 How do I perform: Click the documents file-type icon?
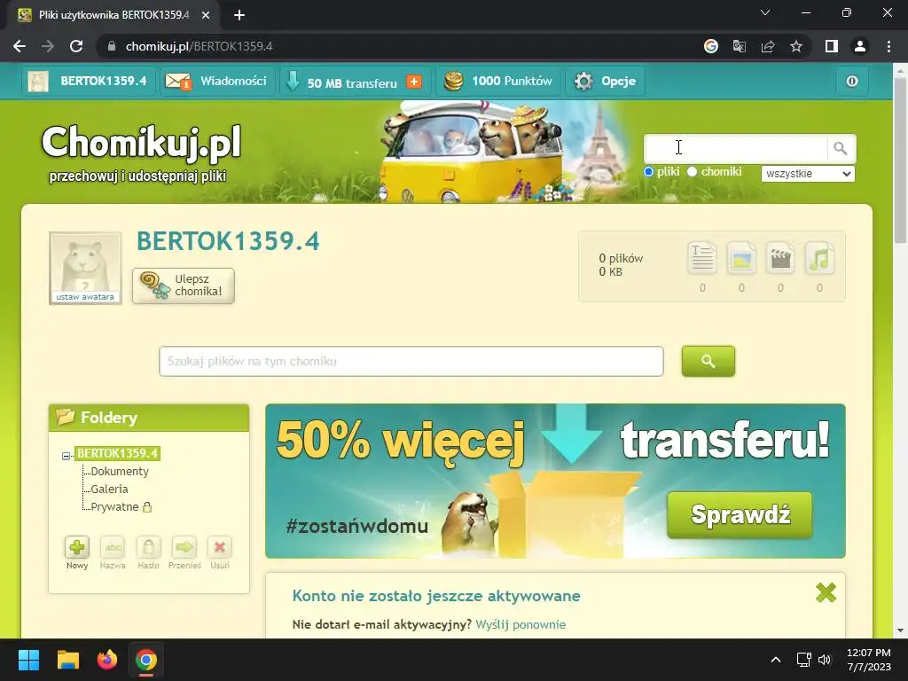(702, 258)
